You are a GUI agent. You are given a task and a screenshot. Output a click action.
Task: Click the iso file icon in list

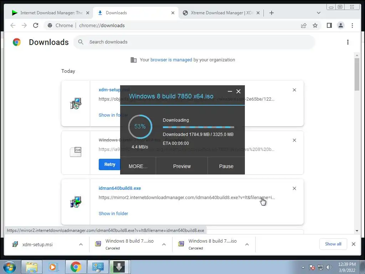(76, 152)
